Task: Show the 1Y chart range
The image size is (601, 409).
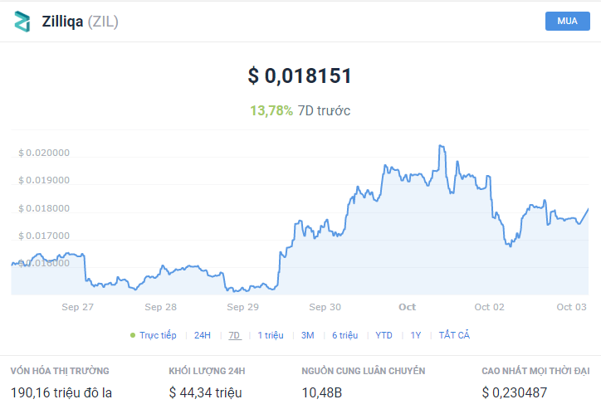Action: (416, 335)
